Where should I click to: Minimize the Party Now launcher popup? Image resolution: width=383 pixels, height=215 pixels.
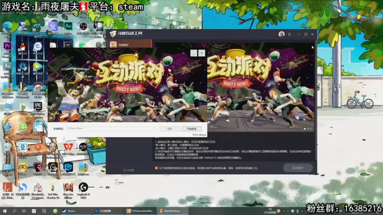pos(194,53)
